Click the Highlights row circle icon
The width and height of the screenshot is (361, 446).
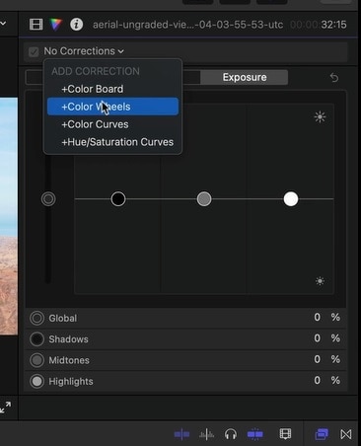tap(36, 381)
